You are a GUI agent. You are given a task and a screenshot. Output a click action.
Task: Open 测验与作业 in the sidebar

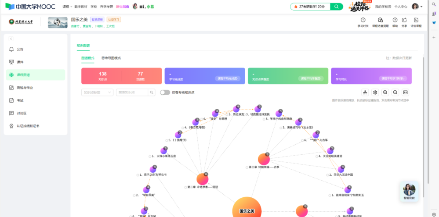coord(26,88)
